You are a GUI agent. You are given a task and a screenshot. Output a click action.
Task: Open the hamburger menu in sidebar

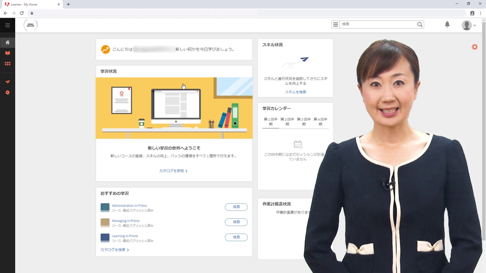click(x=8, y=25)
